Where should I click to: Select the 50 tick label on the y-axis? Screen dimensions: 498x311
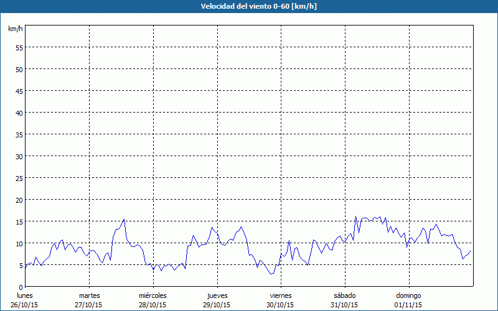[19, 69]
